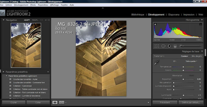
Task: Click the Luminosité slider handle
Action: click(183, 95)
